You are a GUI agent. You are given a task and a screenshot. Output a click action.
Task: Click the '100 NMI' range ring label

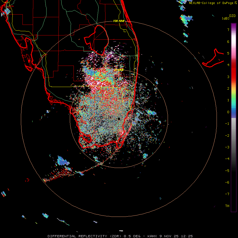[119, 21]
